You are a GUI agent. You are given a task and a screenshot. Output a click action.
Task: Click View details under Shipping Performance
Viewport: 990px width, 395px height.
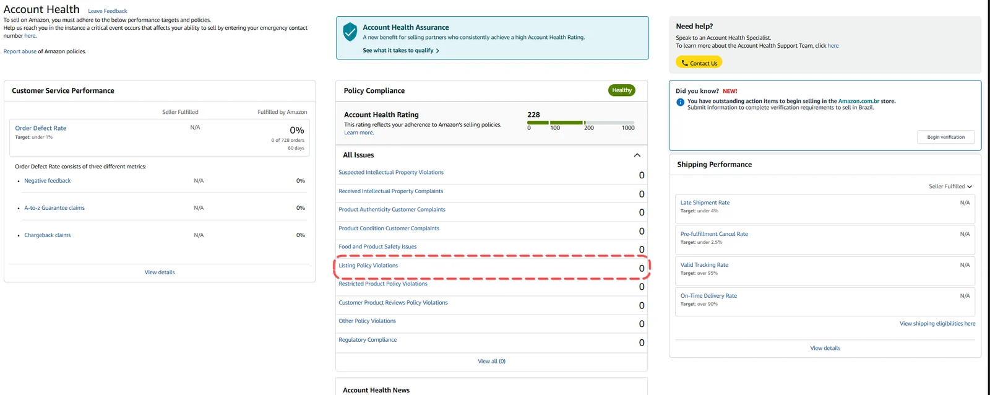click(x=825, y=349)
